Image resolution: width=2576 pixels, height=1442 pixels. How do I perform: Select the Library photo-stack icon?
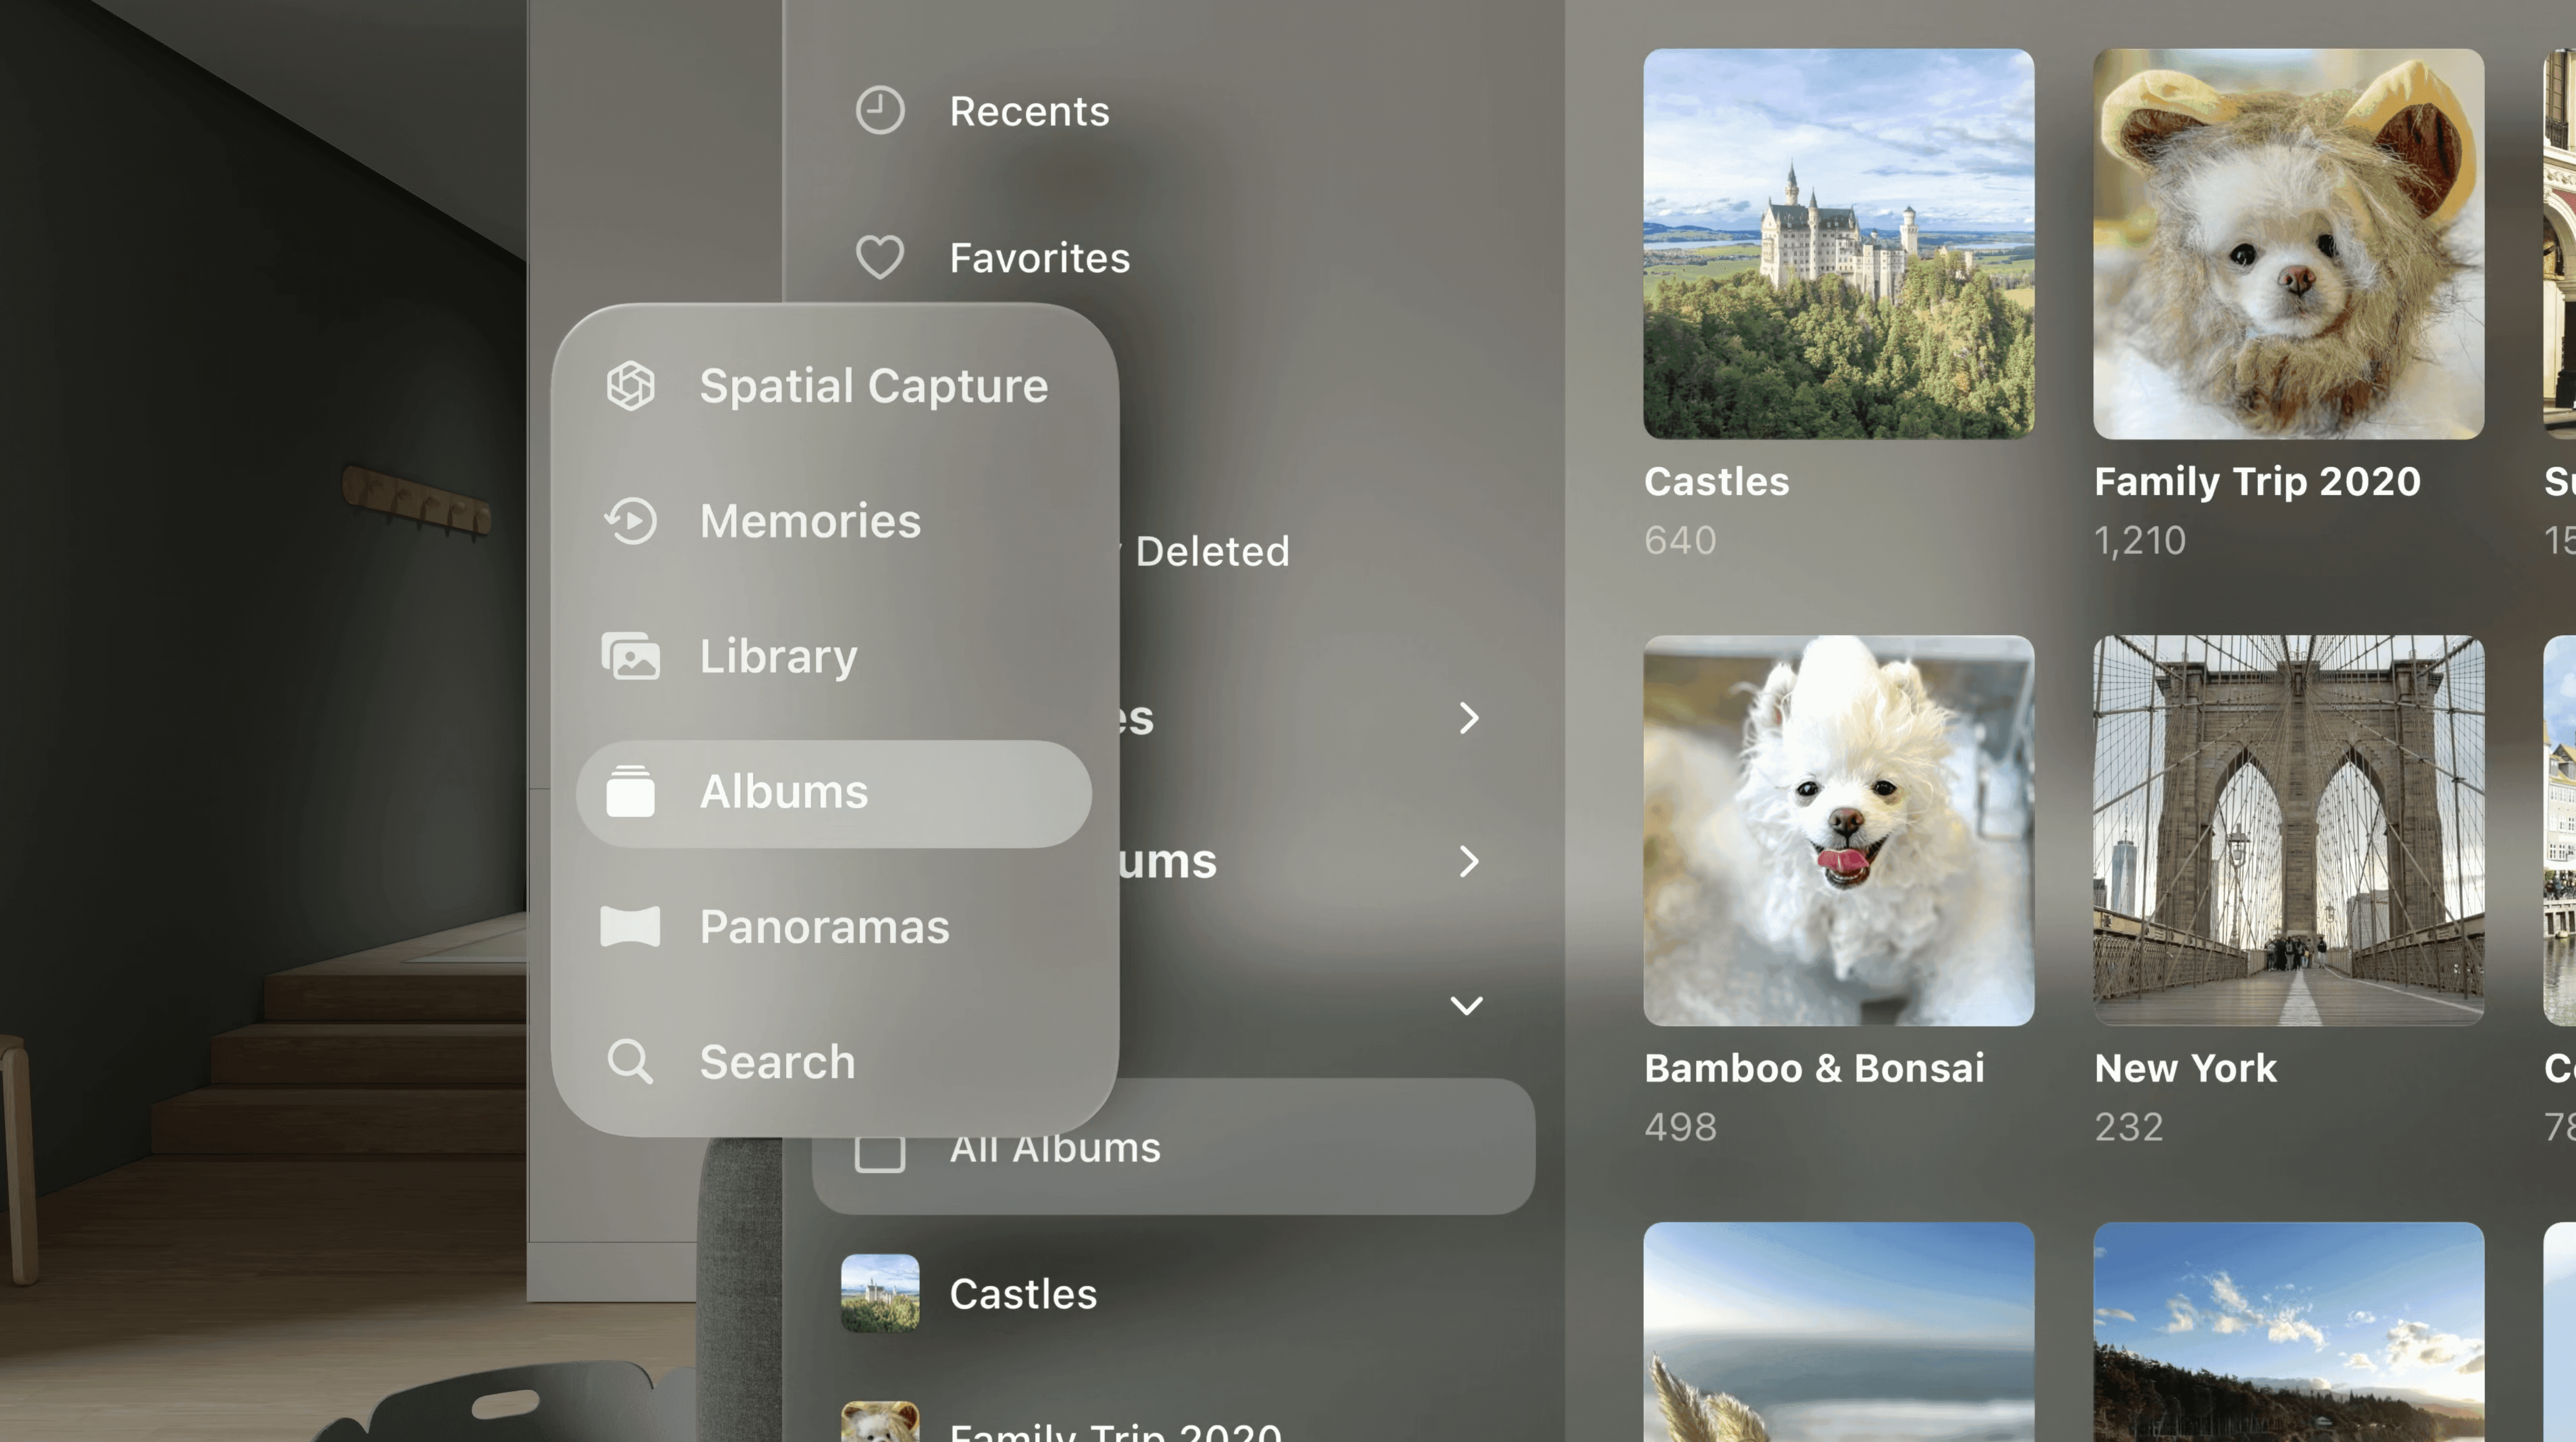tap(631, 656)
